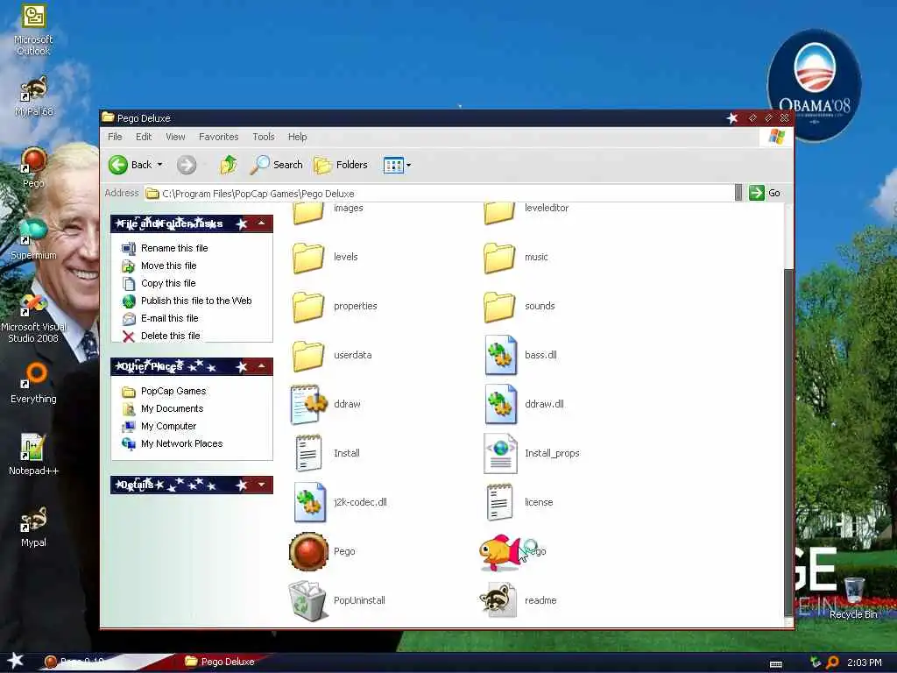Collapse File and Folder Tasks panel
Viewport: 897px width, 673px height.
coord(261,223)
